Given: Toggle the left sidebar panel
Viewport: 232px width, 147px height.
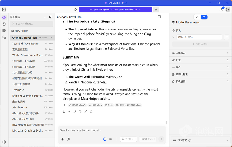Looking at the screenshot, I should point(4,9).
